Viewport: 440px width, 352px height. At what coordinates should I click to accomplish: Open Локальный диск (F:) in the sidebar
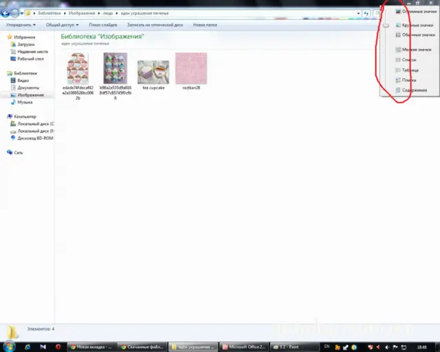click(x=32, y=131)
